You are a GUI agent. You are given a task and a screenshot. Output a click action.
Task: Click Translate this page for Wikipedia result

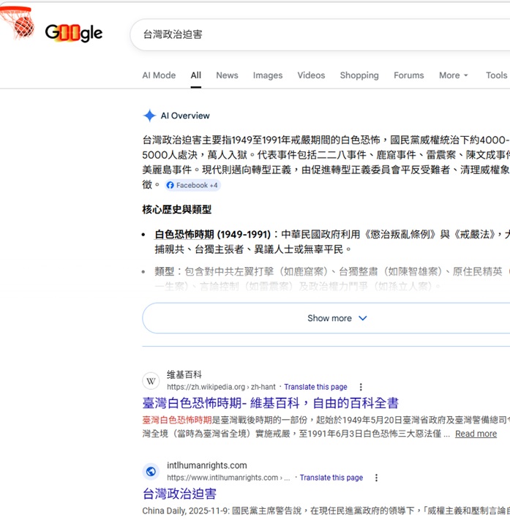315,387
